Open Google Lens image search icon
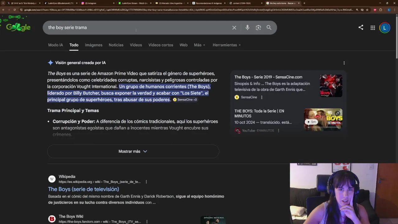The image size is (398, 224). click(258, 28)
